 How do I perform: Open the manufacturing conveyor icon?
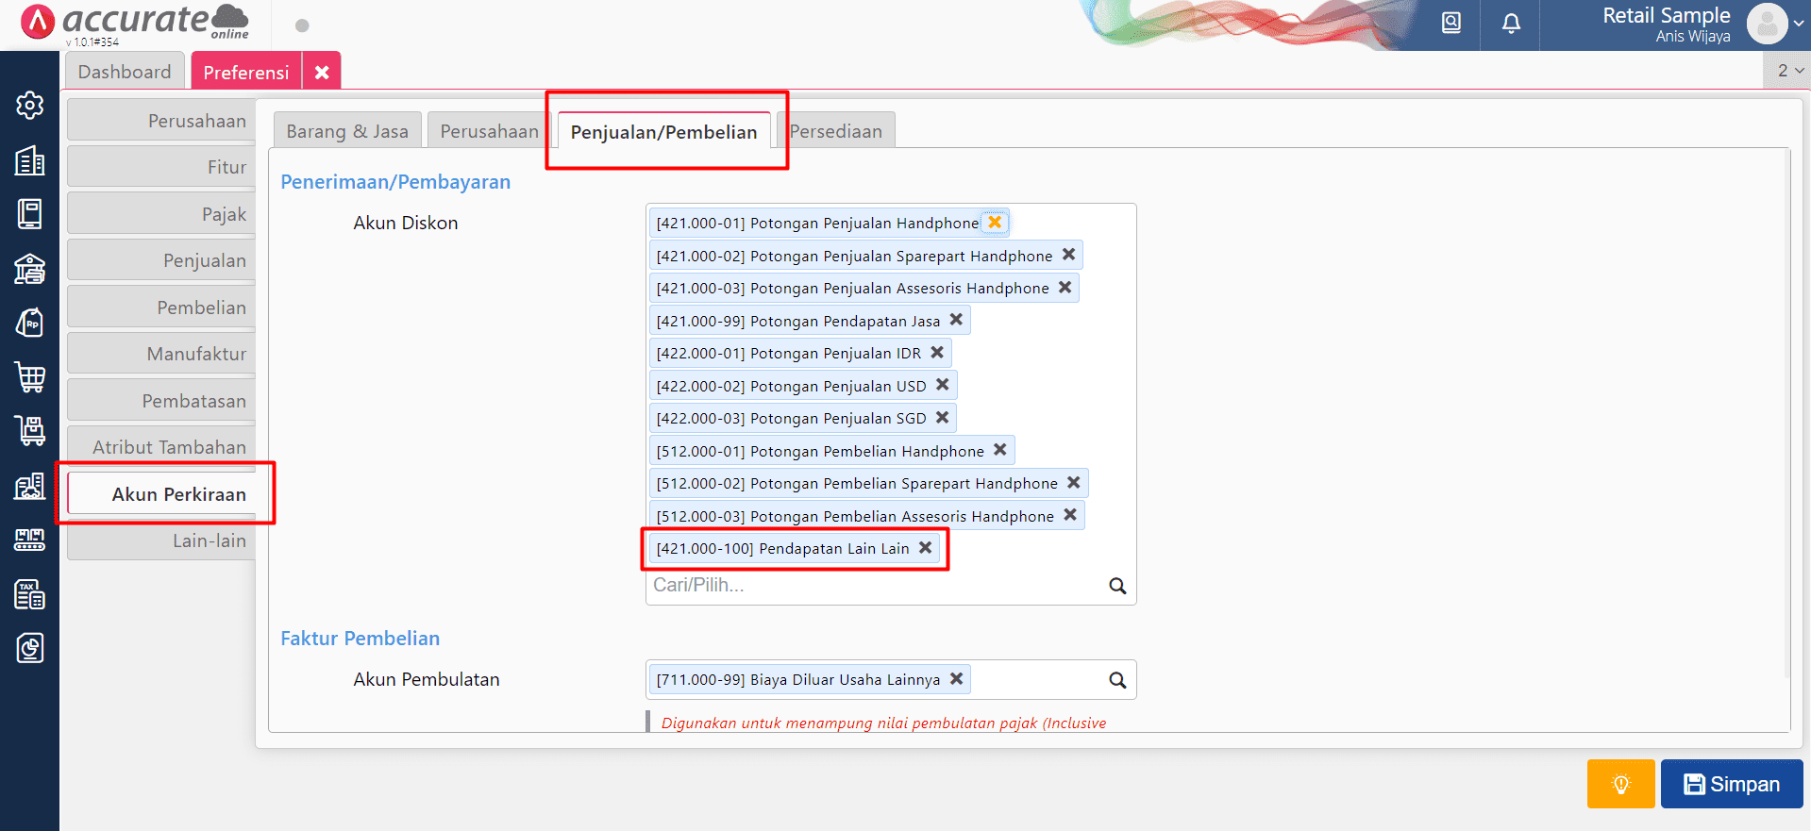(x=29, y=540)
